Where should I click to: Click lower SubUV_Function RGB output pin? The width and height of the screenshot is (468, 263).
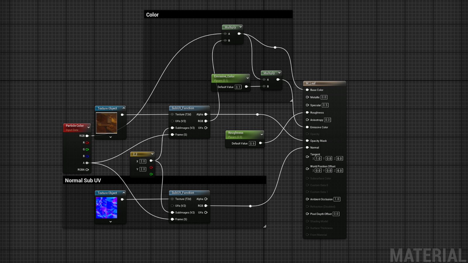[206, 206]
